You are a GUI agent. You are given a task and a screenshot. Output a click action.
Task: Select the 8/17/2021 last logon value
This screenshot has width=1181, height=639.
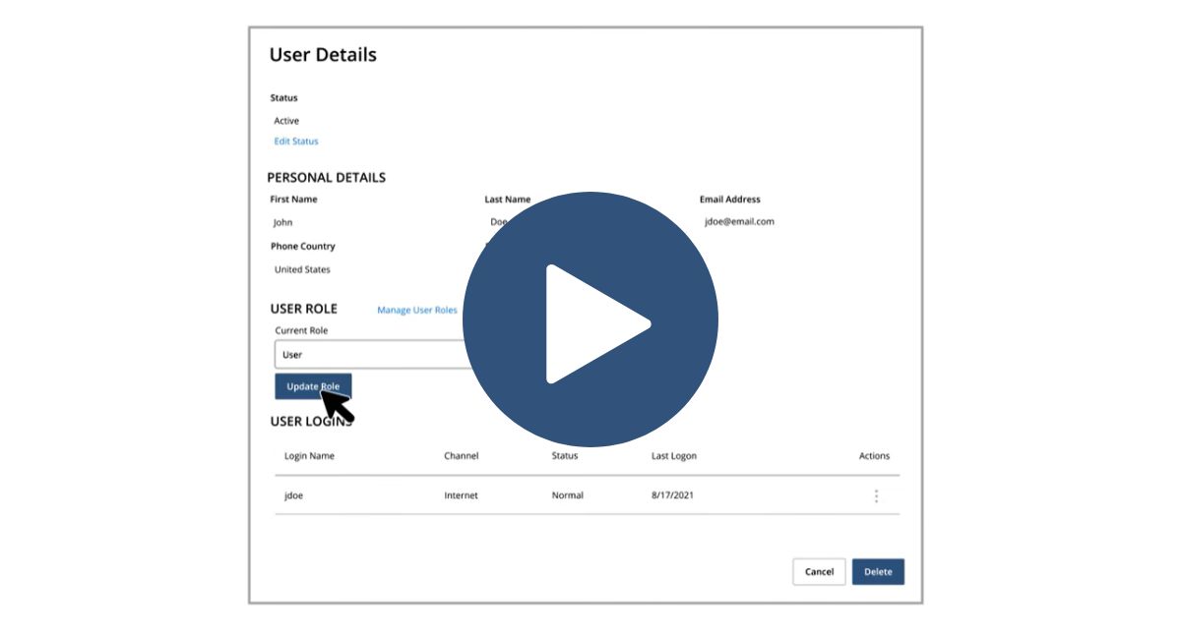(x=672, y=495)
